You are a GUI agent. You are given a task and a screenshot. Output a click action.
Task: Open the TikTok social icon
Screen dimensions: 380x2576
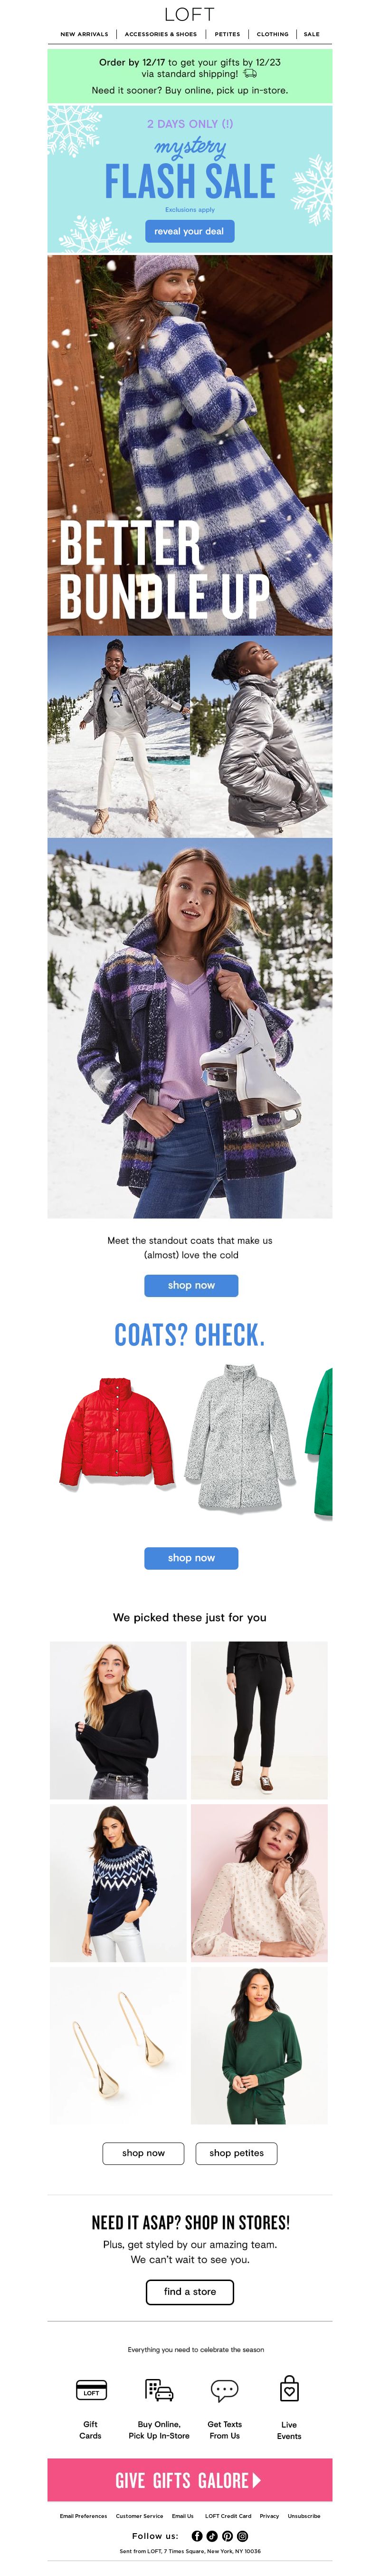212,2535
